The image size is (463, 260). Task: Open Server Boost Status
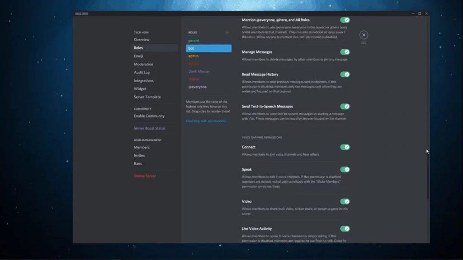pyautogui.click(x=150, y=128)
